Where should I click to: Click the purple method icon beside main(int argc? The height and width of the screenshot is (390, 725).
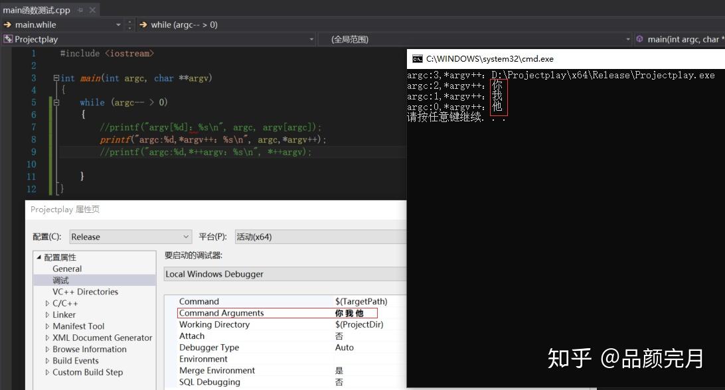[x=641, y=38]
